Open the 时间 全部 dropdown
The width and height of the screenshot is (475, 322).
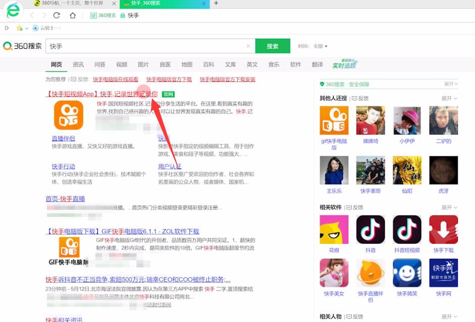320,46
